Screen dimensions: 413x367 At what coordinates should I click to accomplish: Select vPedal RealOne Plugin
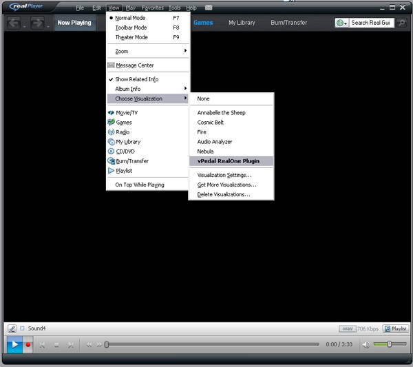[x=231, y=161]
